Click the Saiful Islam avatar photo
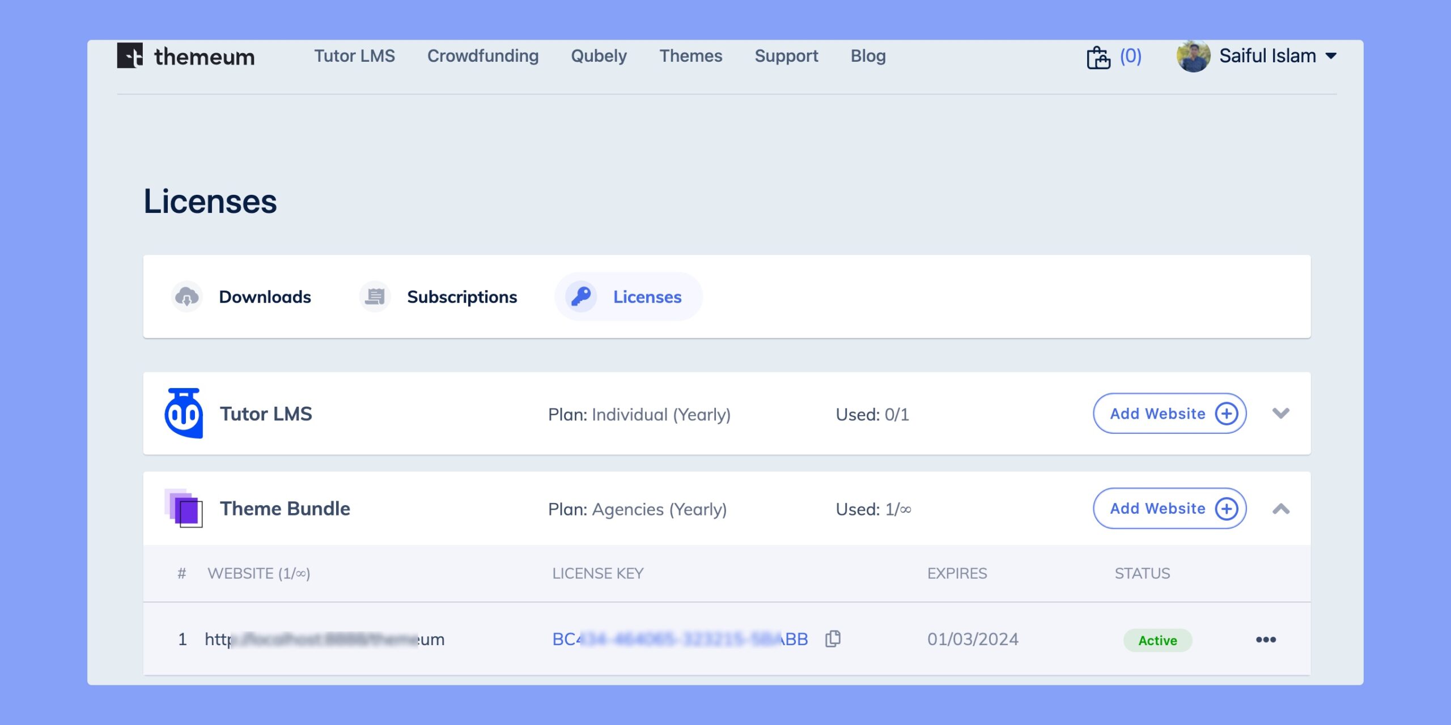The width and height of the screenshot is (1451, 725). pyautogui.click(x=1193, y=56)
